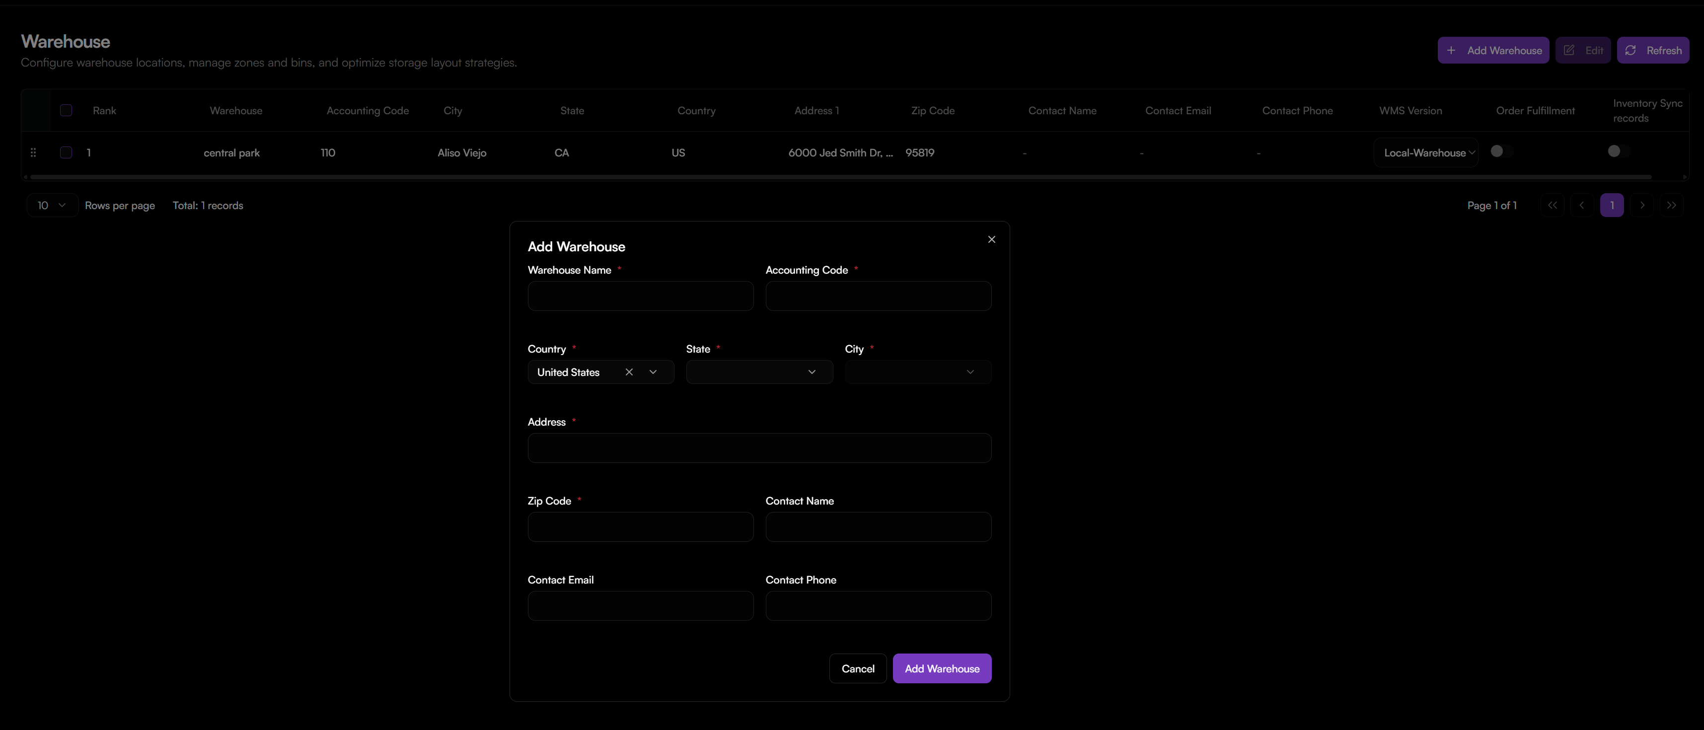The image size is (1704, 730).
Task: Expand the City dropdown
Action: point(917,372)
